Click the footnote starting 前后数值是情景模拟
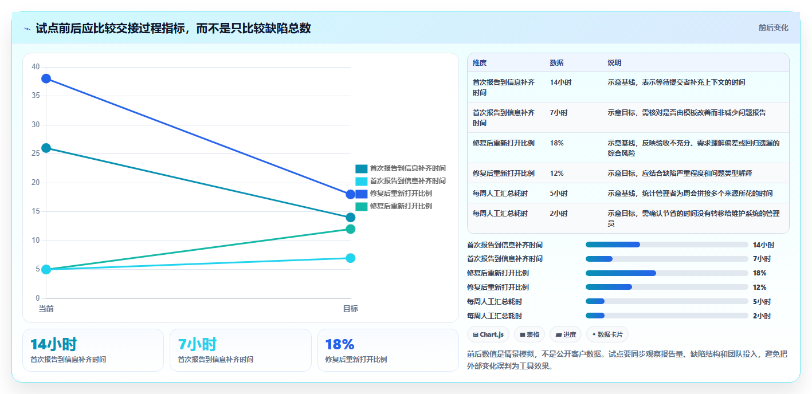This screenshot has width=812, height=394. (x=627, y=360)
